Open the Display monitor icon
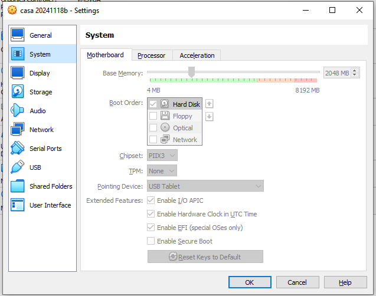Viewport: 376px width, 296px height. tap(17, 73)
